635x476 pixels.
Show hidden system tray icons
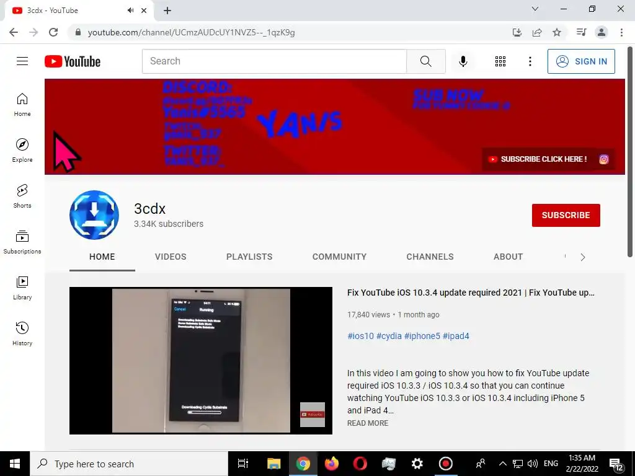tap(502, 464)
